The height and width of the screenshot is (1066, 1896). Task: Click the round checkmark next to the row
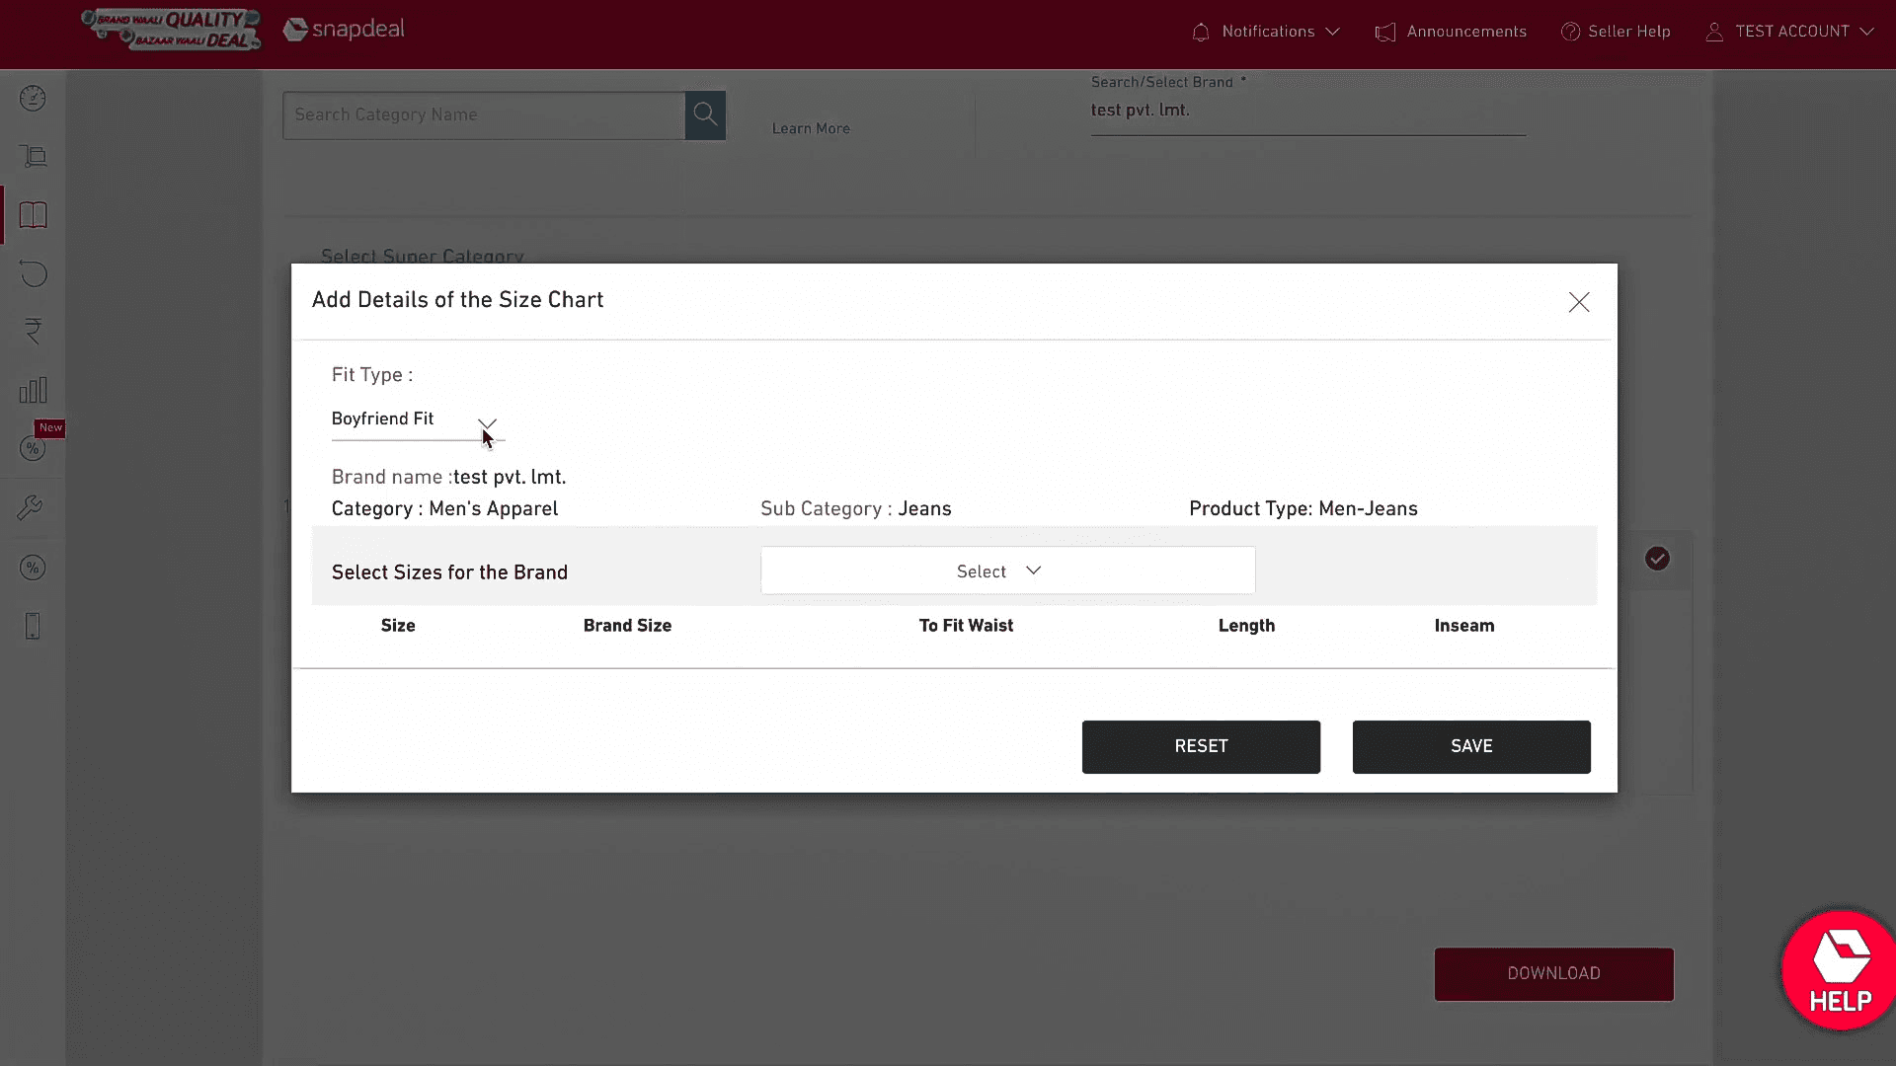(x=1657, y=559)
